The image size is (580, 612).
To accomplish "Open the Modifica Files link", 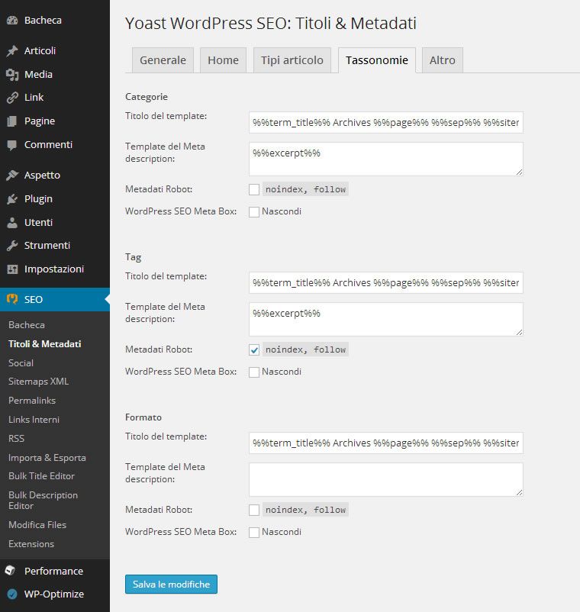I will click(x=37, y=525).
